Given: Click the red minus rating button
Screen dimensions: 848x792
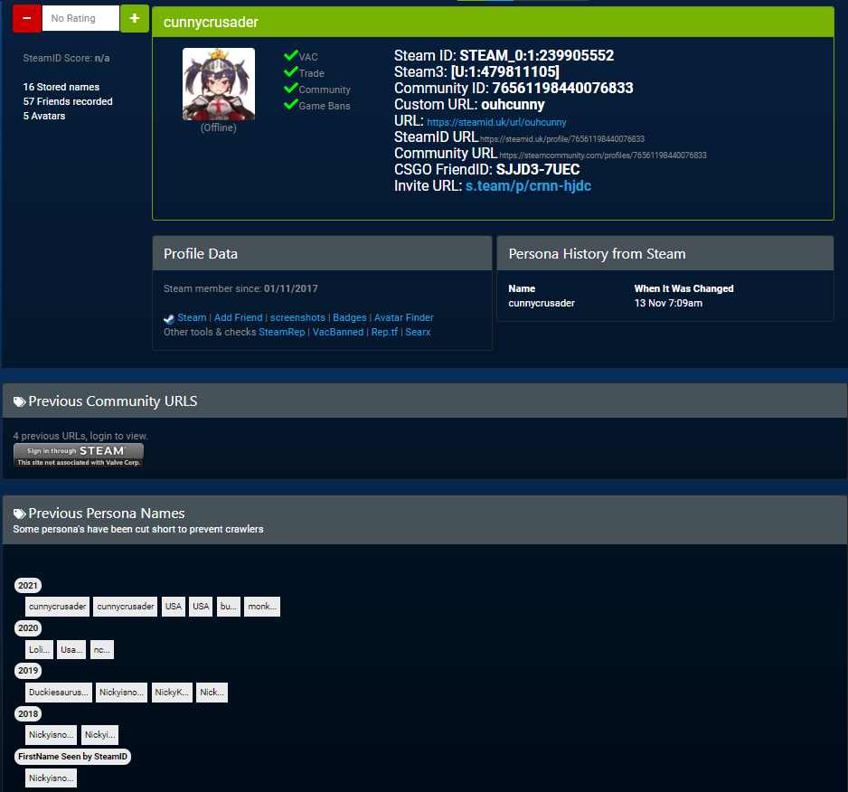Looking at the screenshot, I should click(x=27, y=18).
